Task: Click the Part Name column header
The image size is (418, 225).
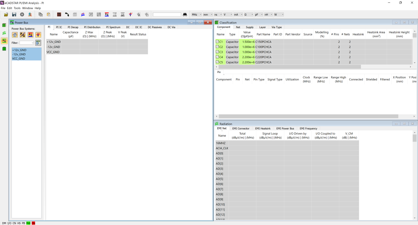Action: pos(263,34)
